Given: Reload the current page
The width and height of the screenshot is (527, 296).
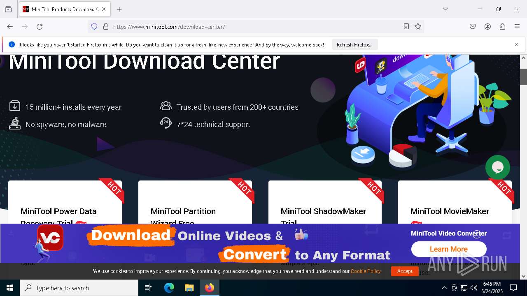Looking at the screenshot, I should tap(40, 26).
